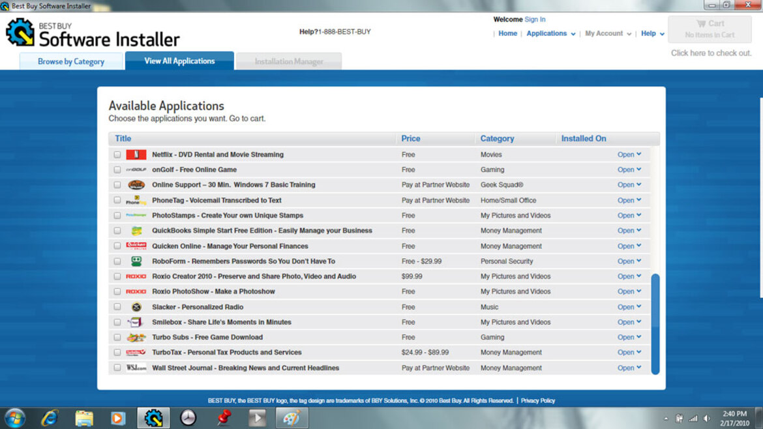The image size is (763, 429).
Task: Click the Roxio PhotoShow logo
Action: [x=136, y=291]
